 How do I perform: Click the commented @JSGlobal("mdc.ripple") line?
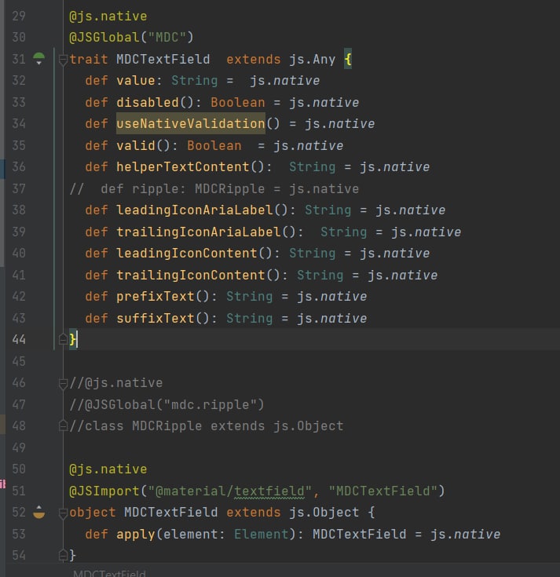coord(167,405)
